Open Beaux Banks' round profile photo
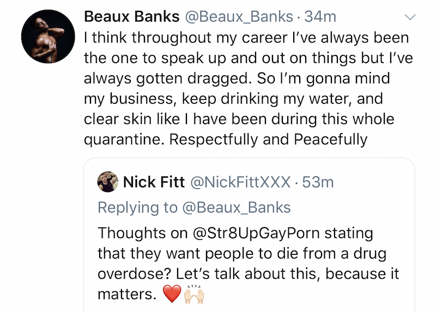The width and height of the screenshot is (436, 312). click(x=47, y=36)
